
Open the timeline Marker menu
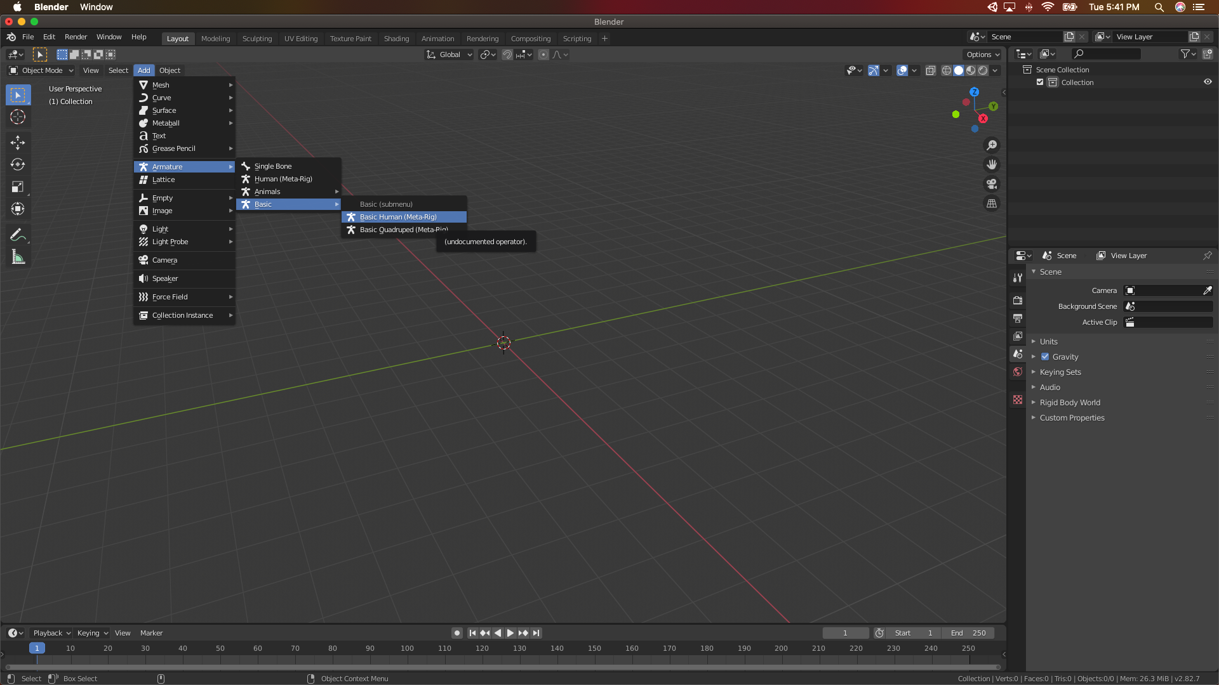[x=151, y=633]
